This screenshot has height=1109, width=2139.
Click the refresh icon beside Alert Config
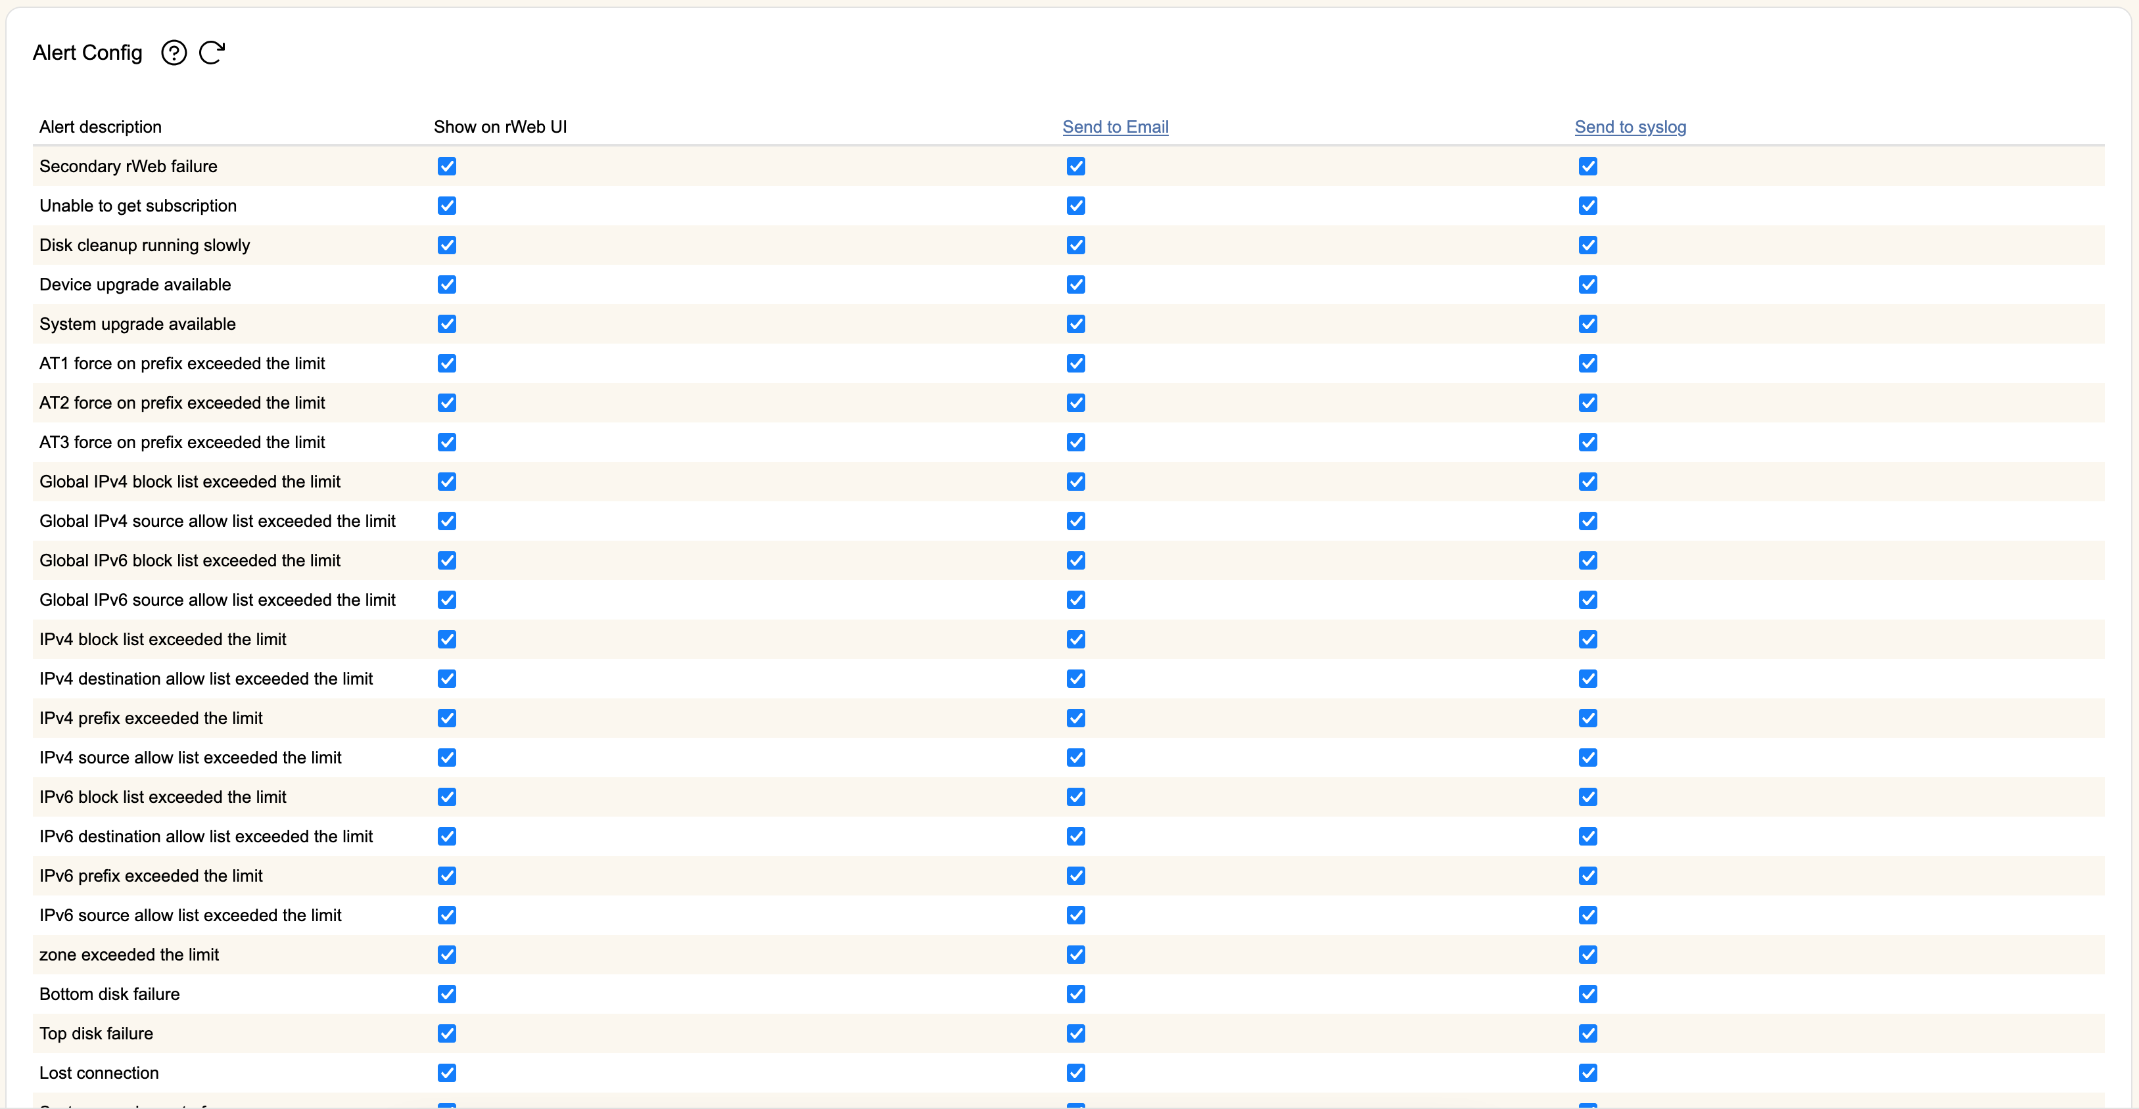[212, 53]
